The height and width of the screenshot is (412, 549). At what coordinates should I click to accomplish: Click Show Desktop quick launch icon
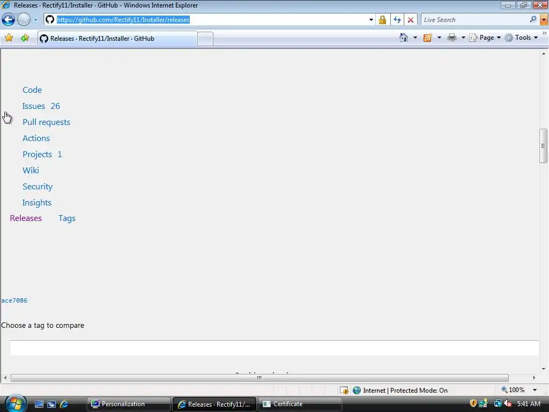[x=39, y=404]
